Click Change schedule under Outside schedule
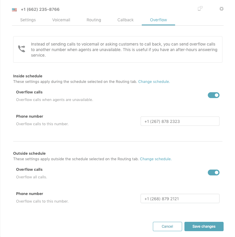Screen dimensions: 235x237 coord(155,159)
